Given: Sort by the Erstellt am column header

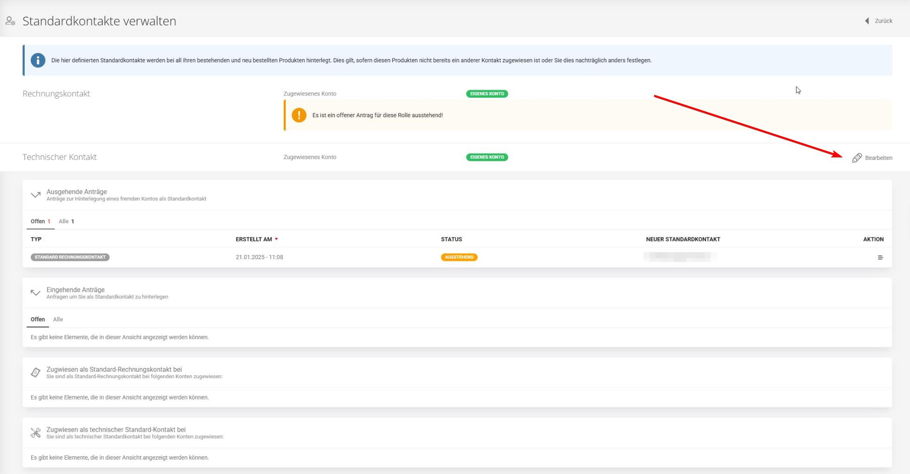Looking at the screenshot, I should click(257, 240).
